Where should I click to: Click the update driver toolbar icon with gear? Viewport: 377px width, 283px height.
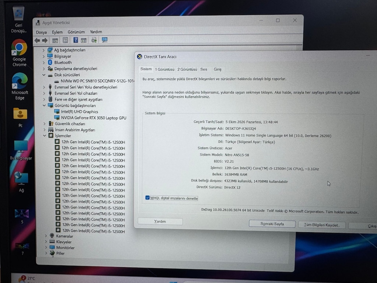[94, 40]
